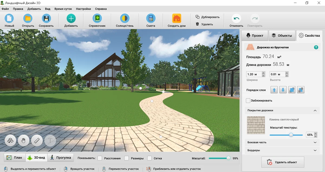Select the hand pan tool

(x=24, y=141)
